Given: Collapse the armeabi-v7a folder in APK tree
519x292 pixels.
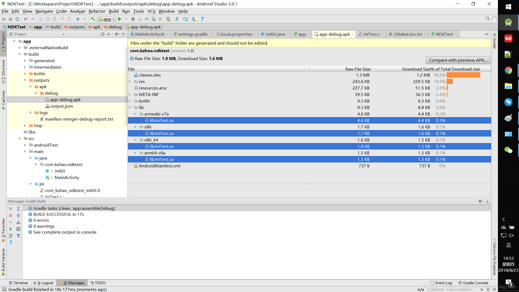Looking at the screenshot, I should point(135,114).
